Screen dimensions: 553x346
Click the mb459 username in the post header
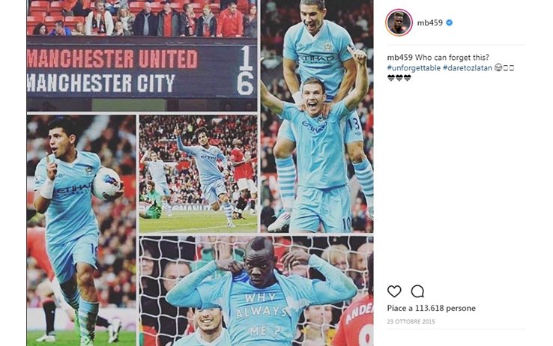(429, 22)
